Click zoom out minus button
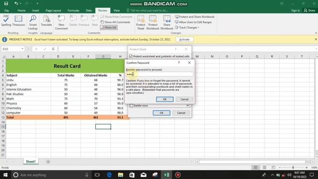Screen dimensions: 318x179 [280, 168]
